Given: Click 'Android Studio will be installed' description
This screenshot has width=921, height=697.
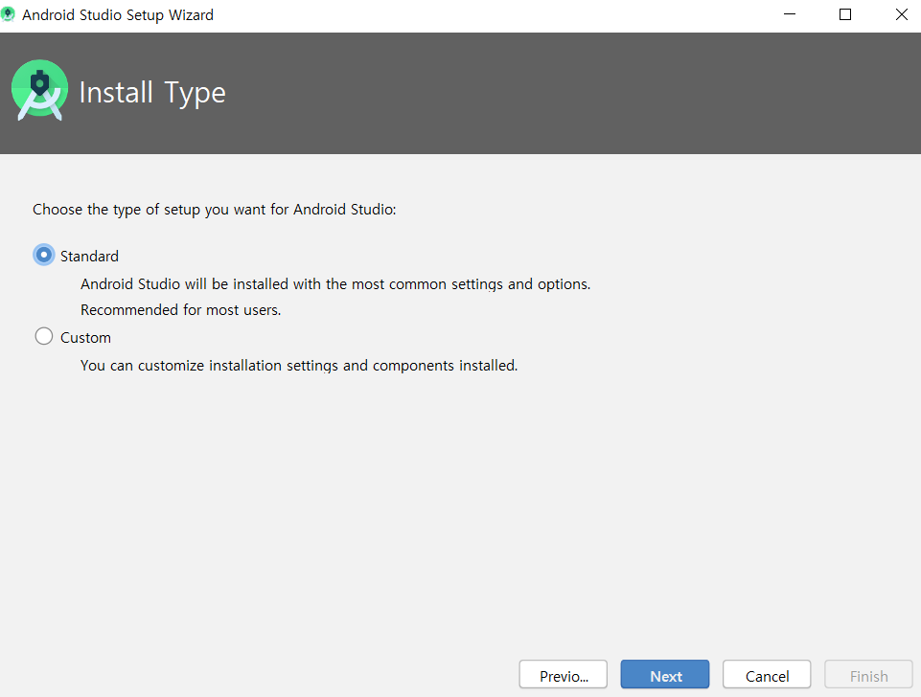Looking at the screenshot, I should (x=335, y=284).
